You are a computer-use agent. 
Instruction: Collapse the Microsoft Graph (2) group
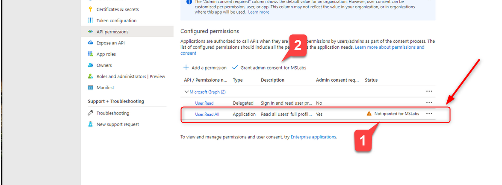coord(187,92)
